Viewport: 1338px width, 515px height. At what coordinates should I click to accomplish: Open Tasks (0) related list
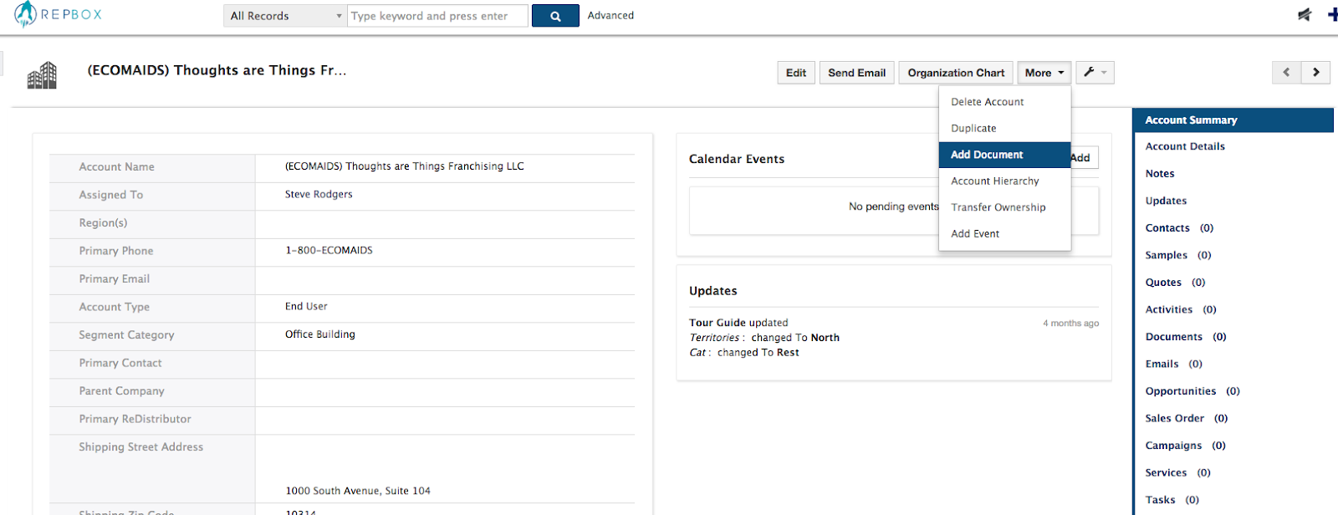(x=1172, y=500)
